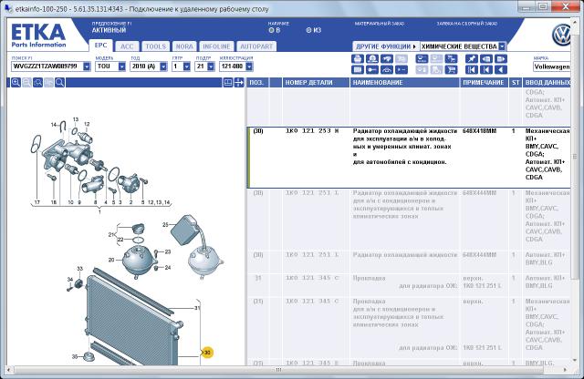This screenshot has height=379, width=584.
Task: Open the ХИМИЧЕСКИЕ ВЕЩЕСТВА dropdown
Action: point(502,46)
